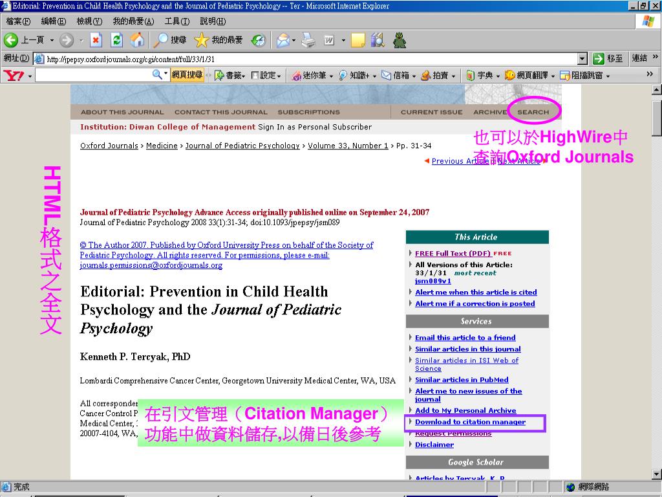Open CURRENT ISSUE nav item
Screen dimensions: 662x497
[431, 112]
